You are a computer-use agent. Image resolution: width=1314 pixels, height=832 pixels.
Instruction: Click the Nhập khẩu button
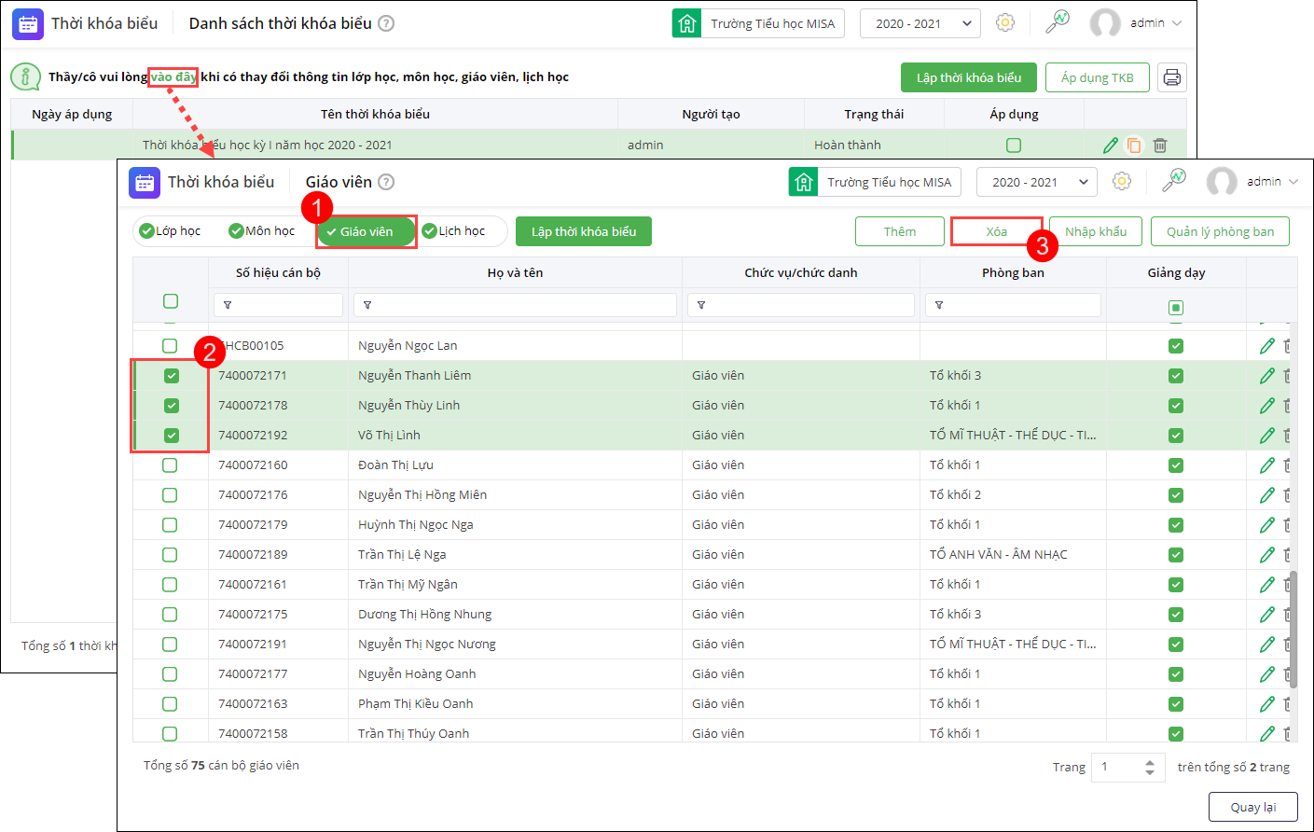pos(1096,231)
